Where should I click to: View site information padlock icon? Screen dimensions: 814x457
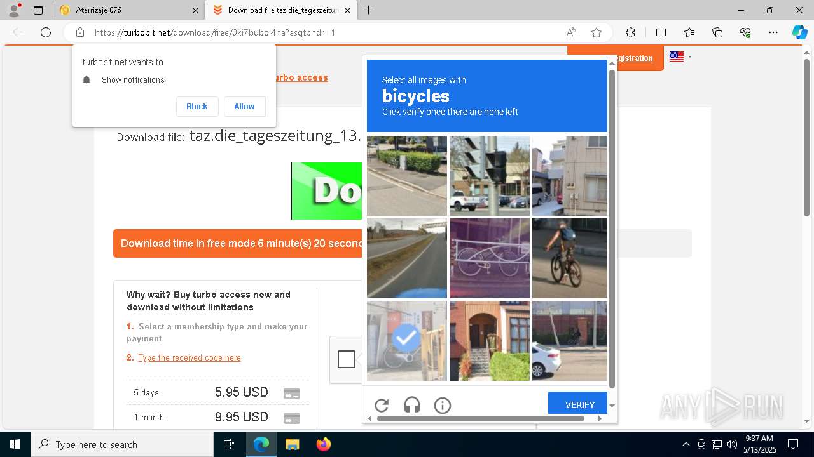point(80,32)
